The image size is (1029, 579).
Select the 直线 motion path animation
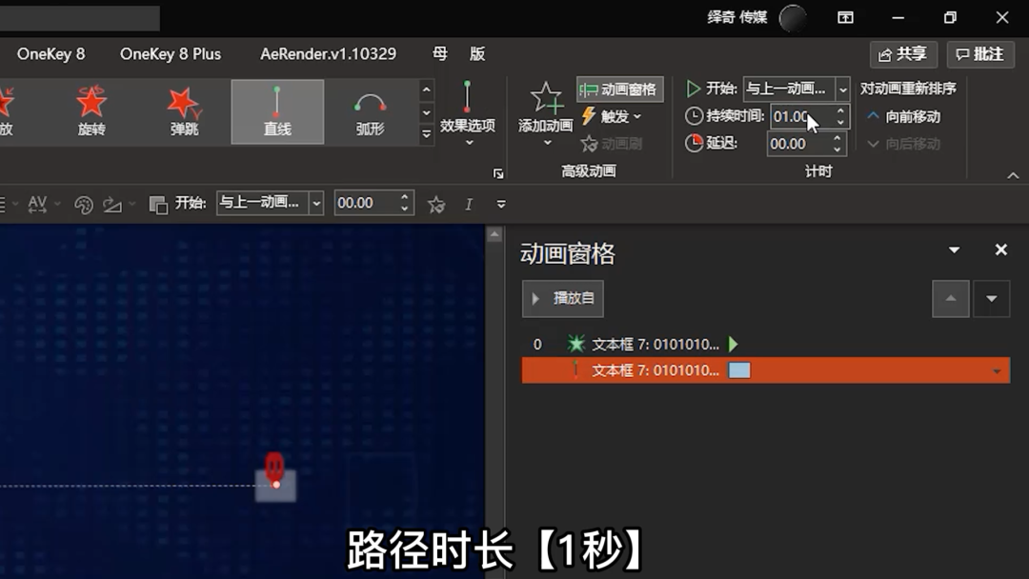click(x=277, y=111)
